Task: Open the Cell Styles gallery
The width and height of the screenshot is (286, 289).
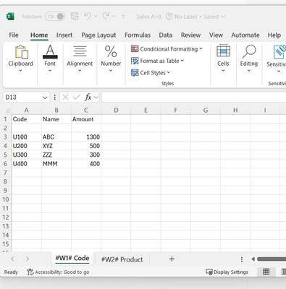Action: 151,73
